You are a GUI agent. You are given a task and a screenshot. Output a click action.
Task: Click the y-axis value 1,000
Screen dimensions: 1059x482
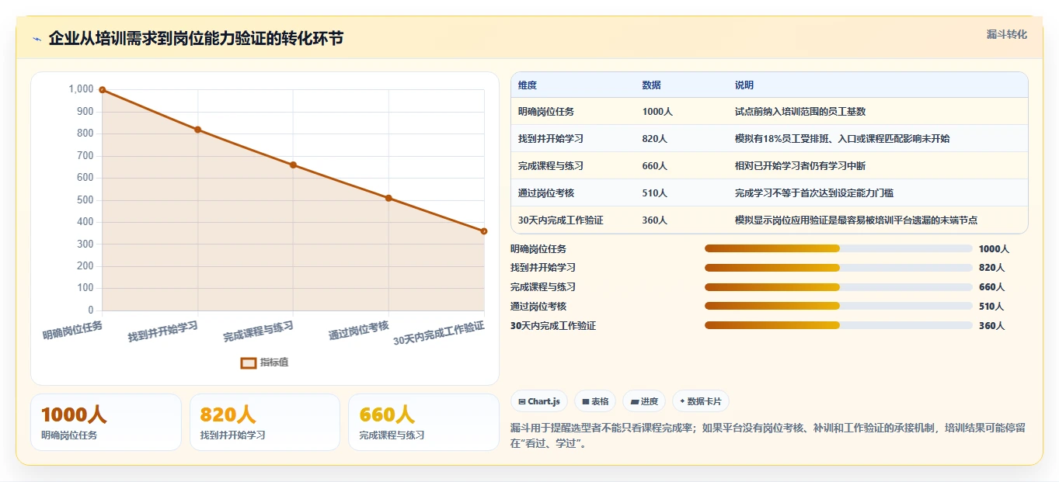[81, 89]
